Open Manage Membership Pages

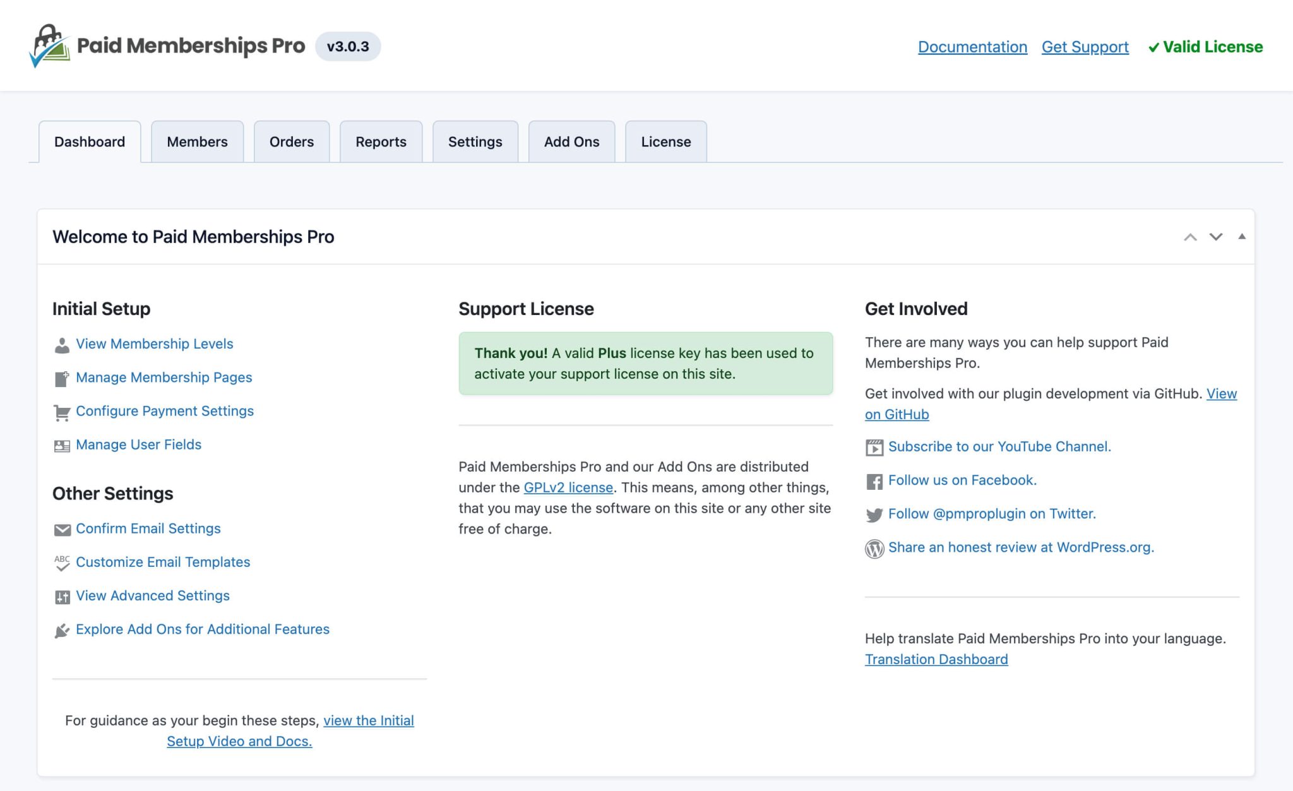point(164,377)
